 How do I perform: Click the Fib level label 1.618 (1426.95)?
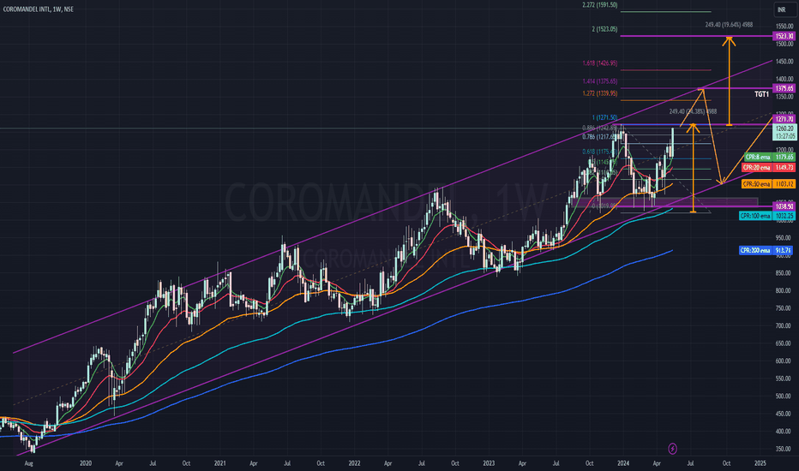[600, 63]
